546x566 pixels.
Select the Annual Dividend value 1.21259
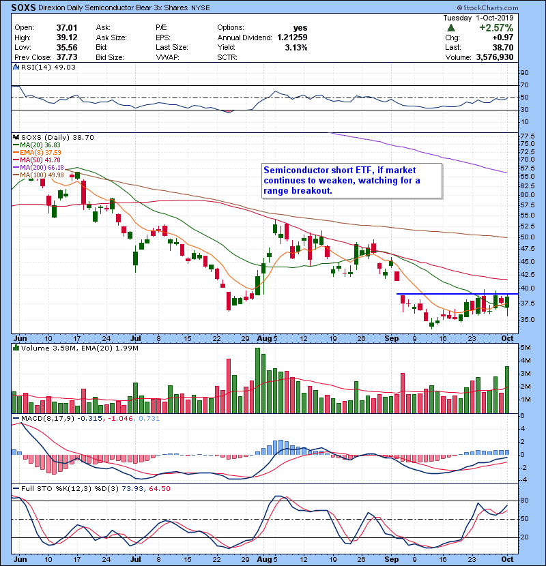click(292, 38)
